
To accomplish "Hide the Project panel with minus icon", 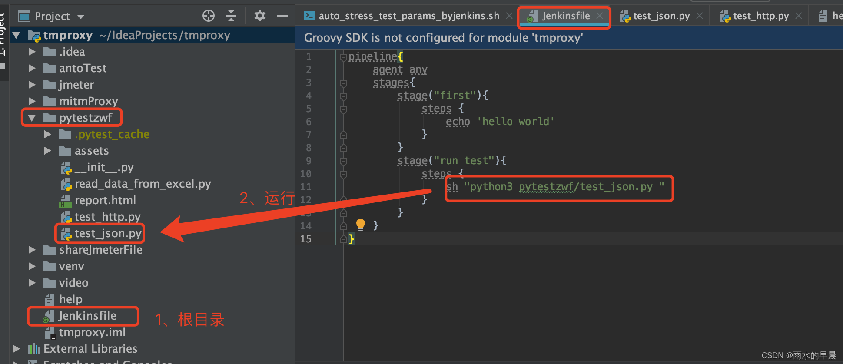I will 282,16.
